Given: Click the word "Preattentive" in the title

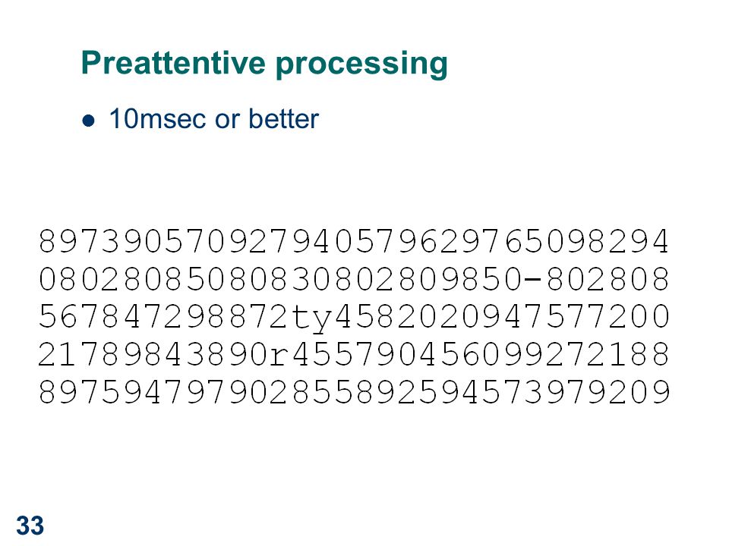Looking at the screenshot, I should [x=173, y=62].
